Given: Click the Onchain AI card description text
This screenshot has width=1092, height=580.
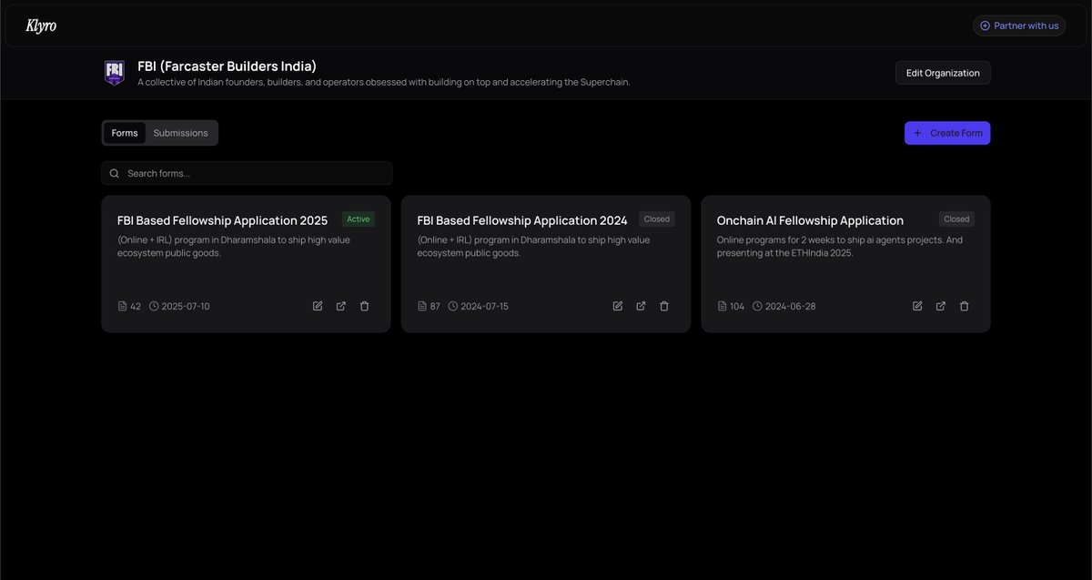Looking at the screenshot, I should 840,247.
